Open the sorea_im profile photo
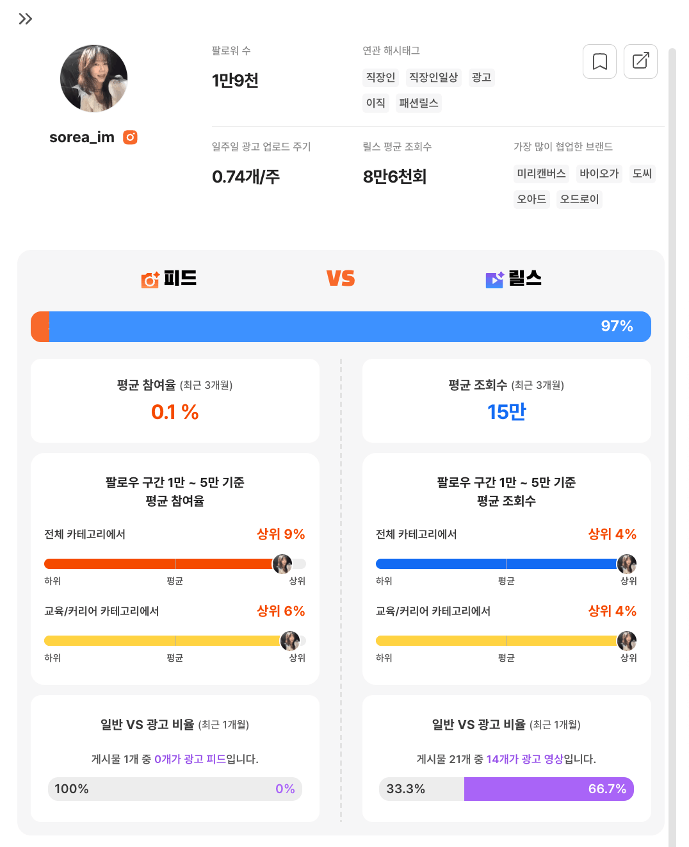Viewport: 689px width, 847px height. 93,79
